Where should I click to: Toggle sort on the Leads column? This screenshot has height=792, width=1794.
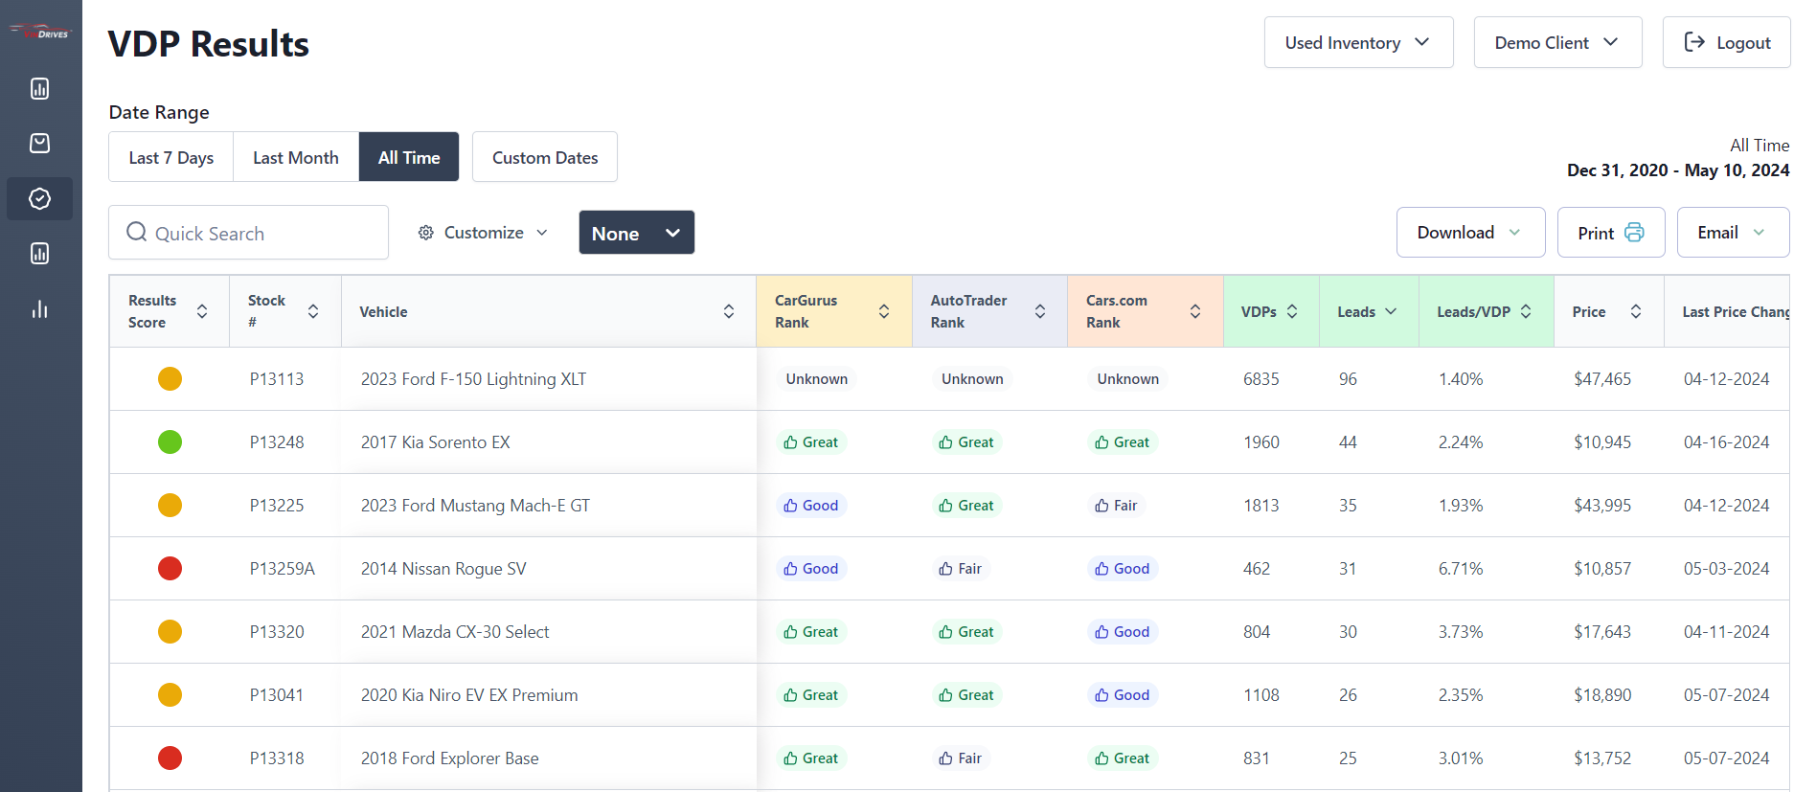coord(1391,311)
